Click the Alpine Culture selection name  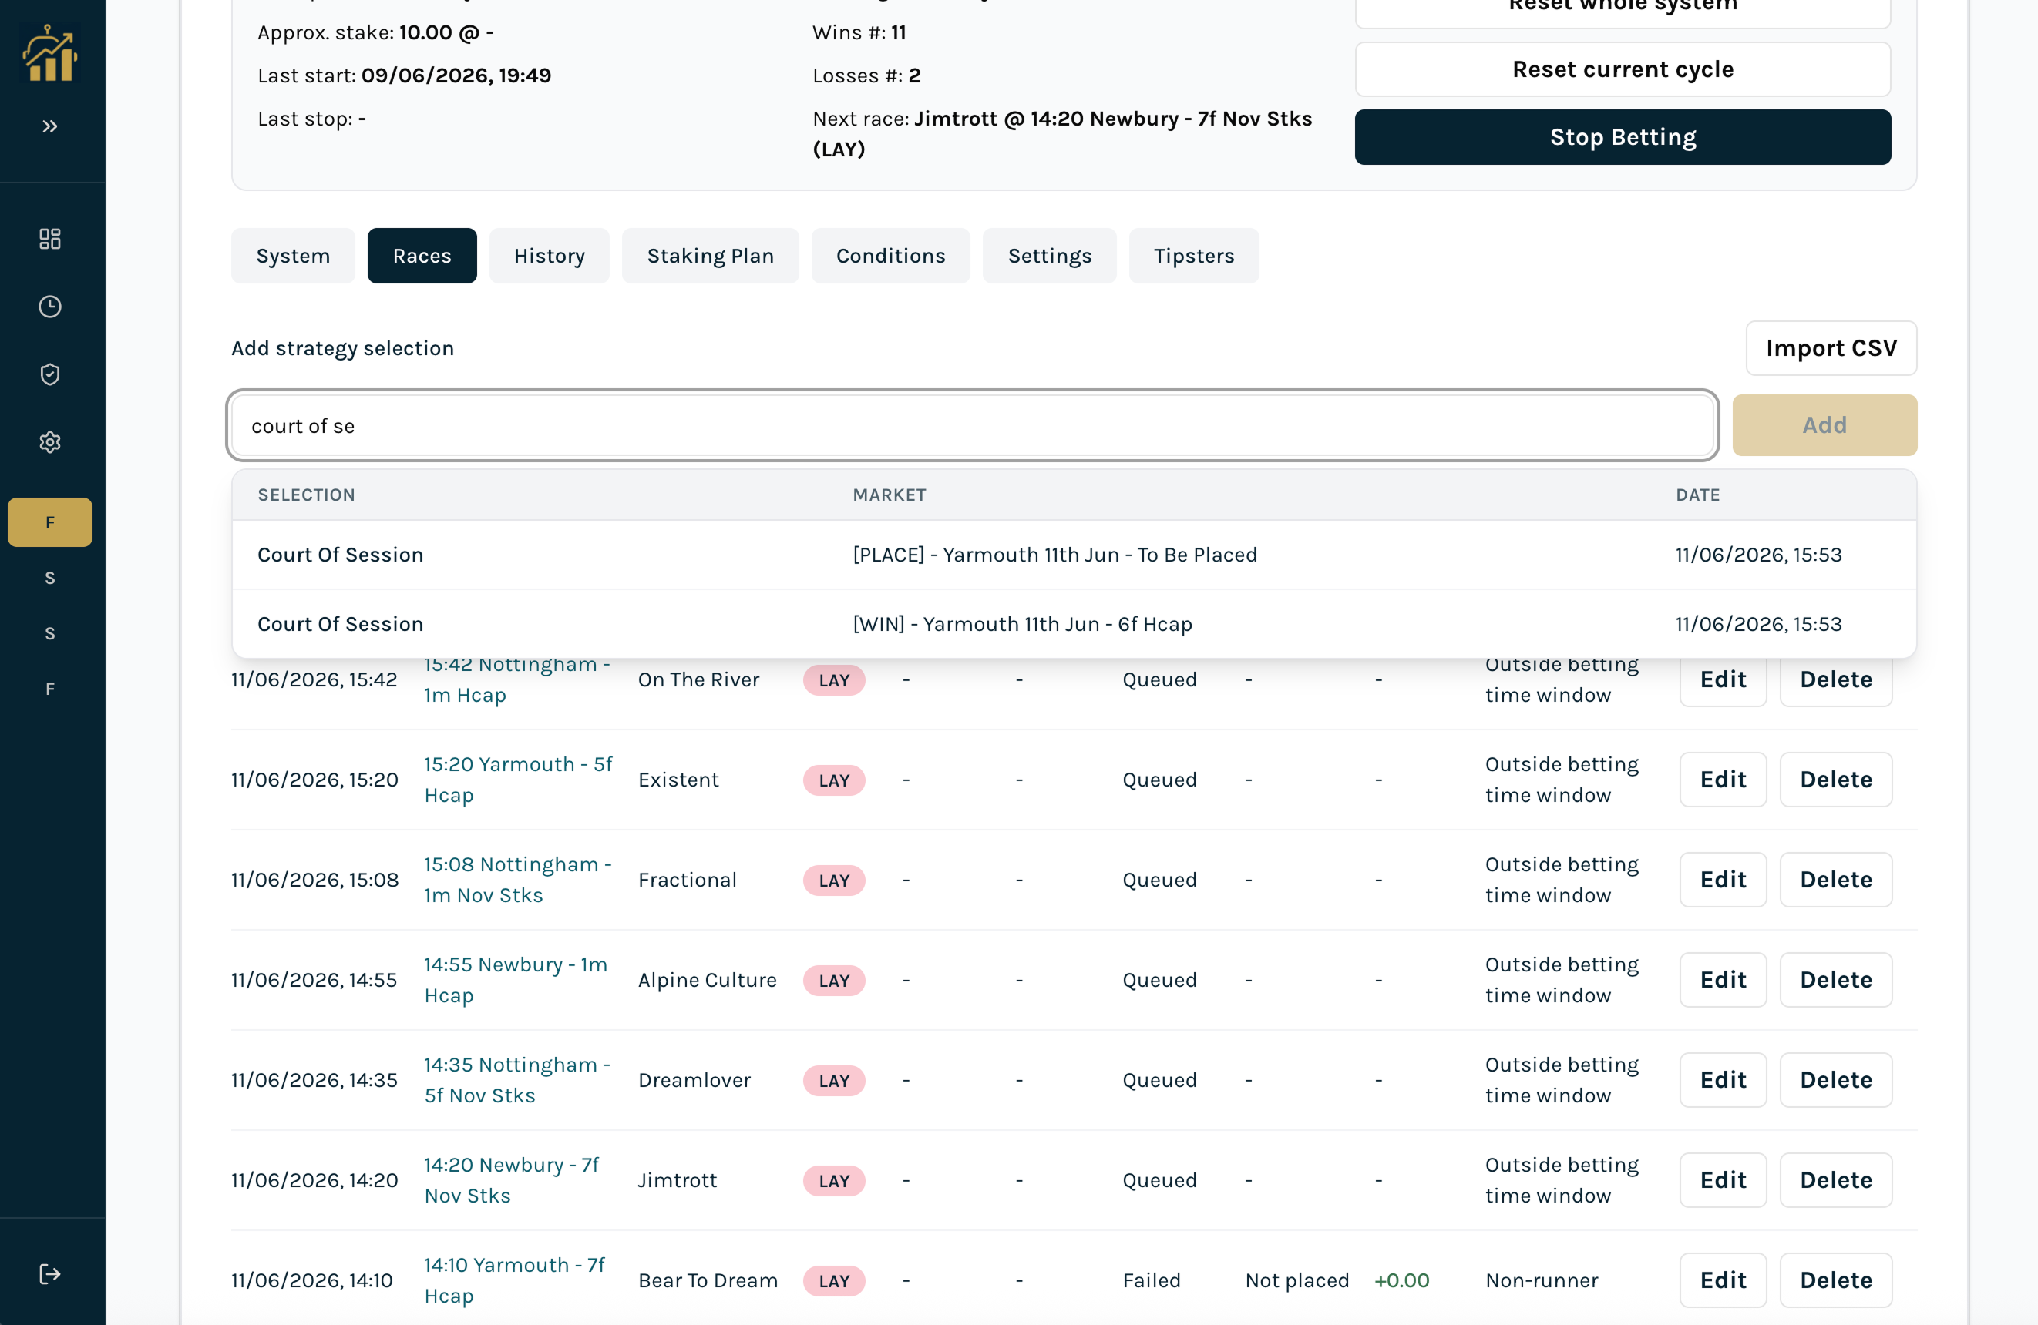(x=708, y=980)
